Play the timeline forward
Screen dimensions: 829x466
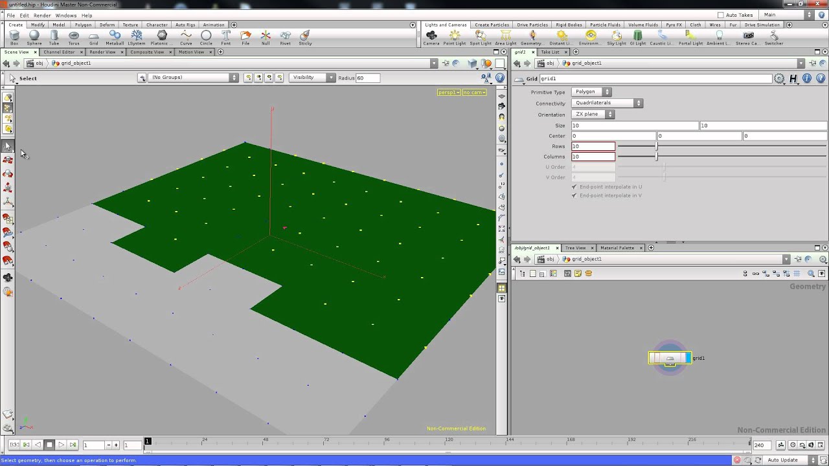point(61,445)
